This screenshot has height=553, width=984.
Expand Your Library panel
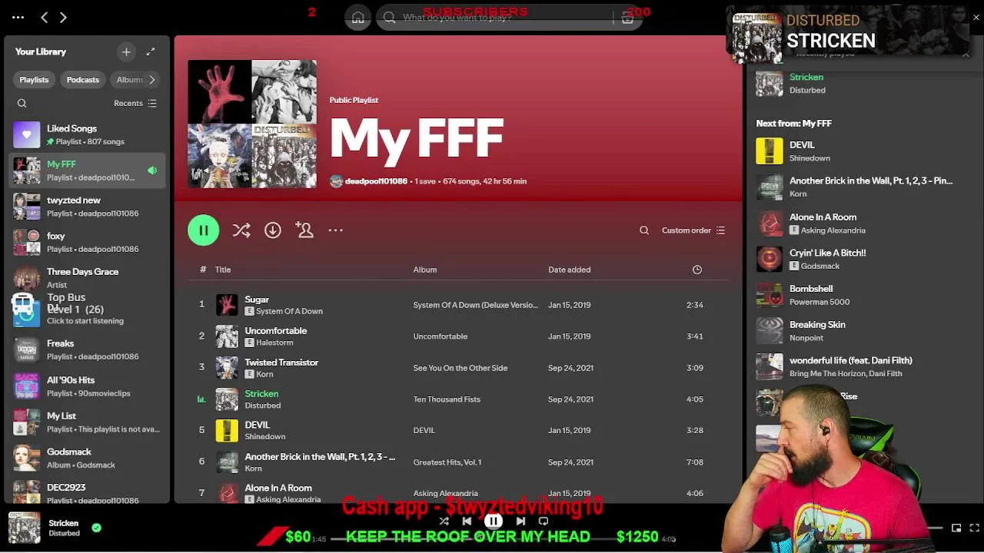pos(151,51)
